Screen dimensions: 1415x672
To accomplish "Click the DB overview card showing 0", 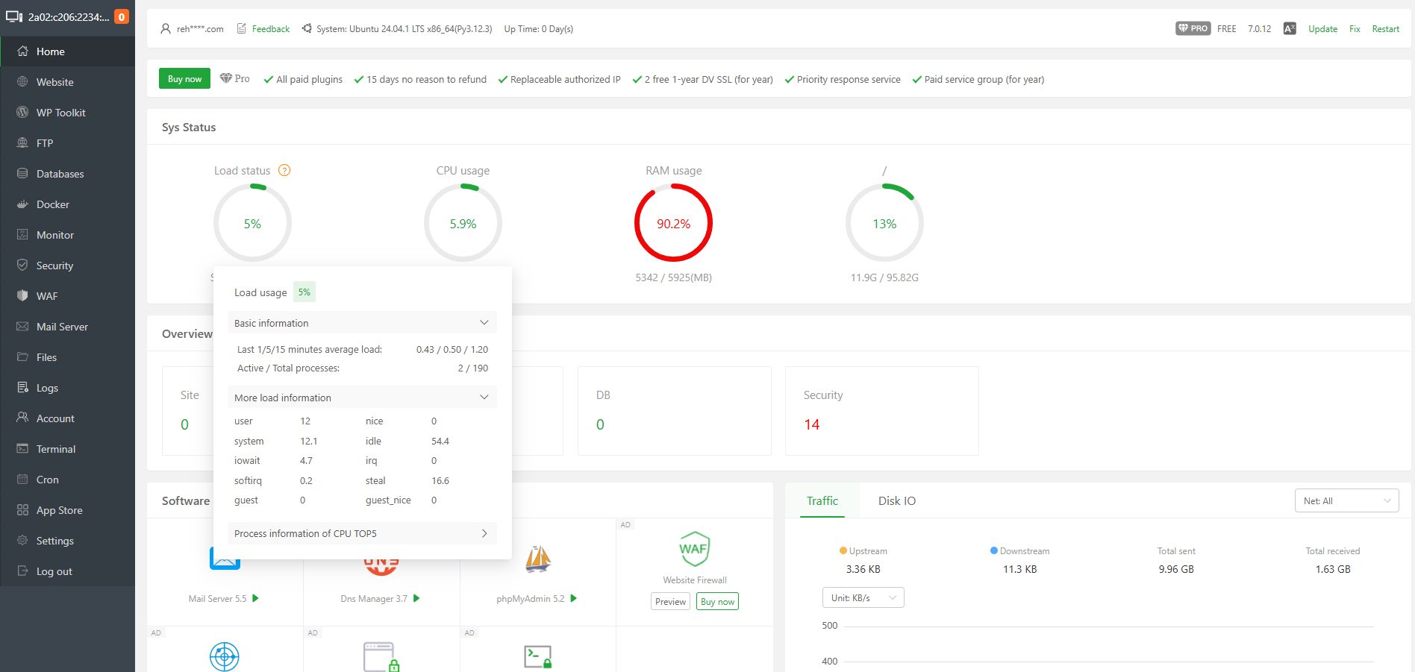I will click(674, 411).
